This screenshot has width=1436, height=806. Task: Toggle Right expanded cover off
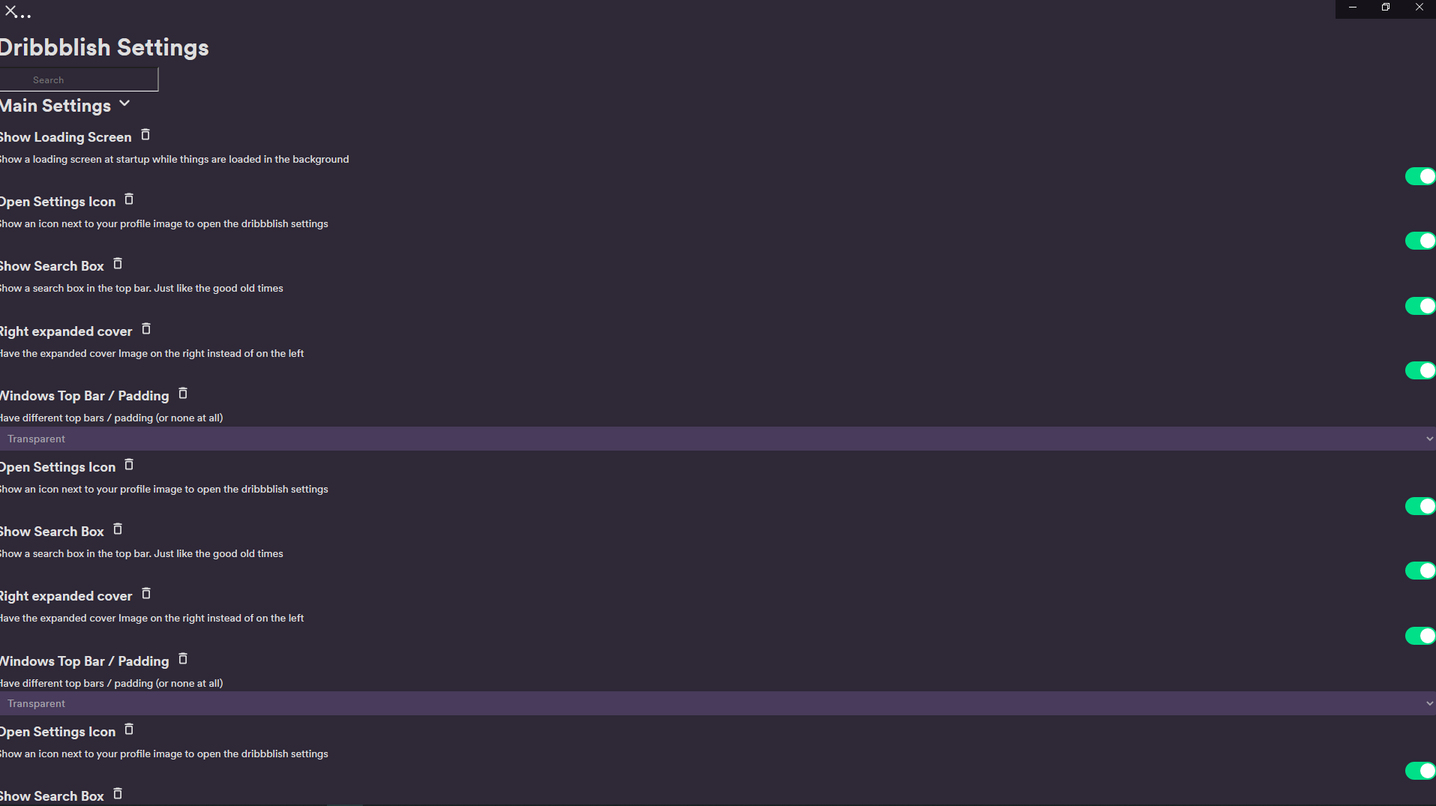pyautogui.click(x=1420, y=370)
